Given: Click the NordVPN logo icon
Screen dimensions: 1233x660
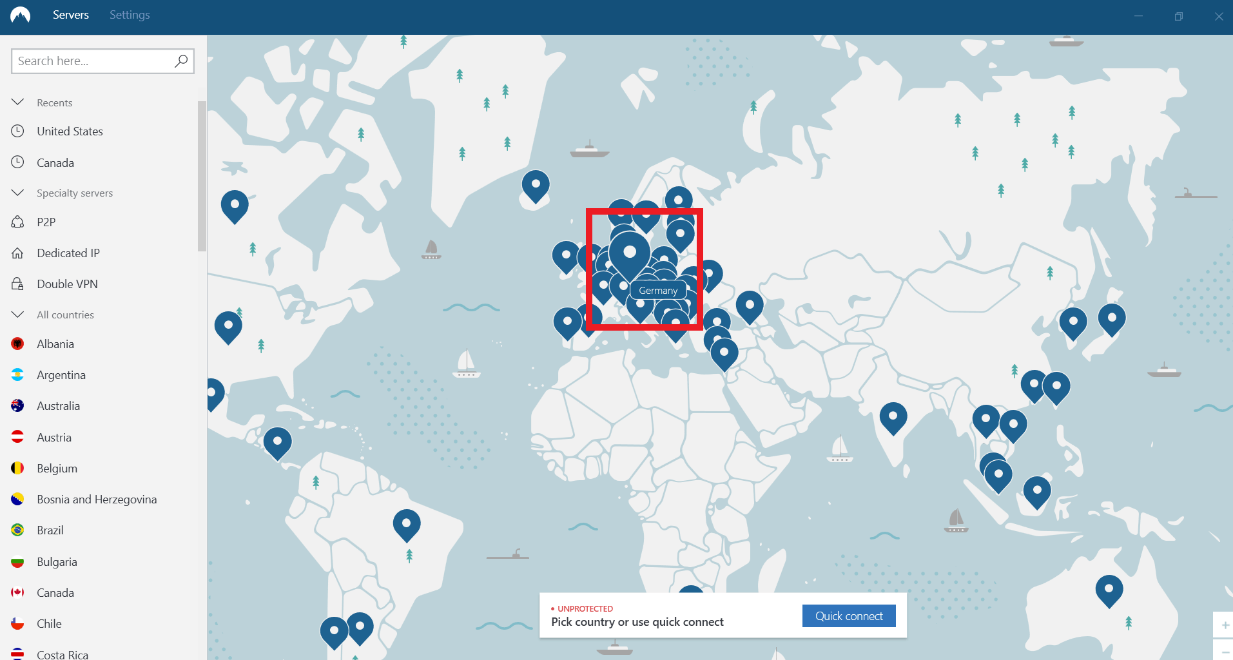Looking at the screenshot, I should tap(20, 15).
